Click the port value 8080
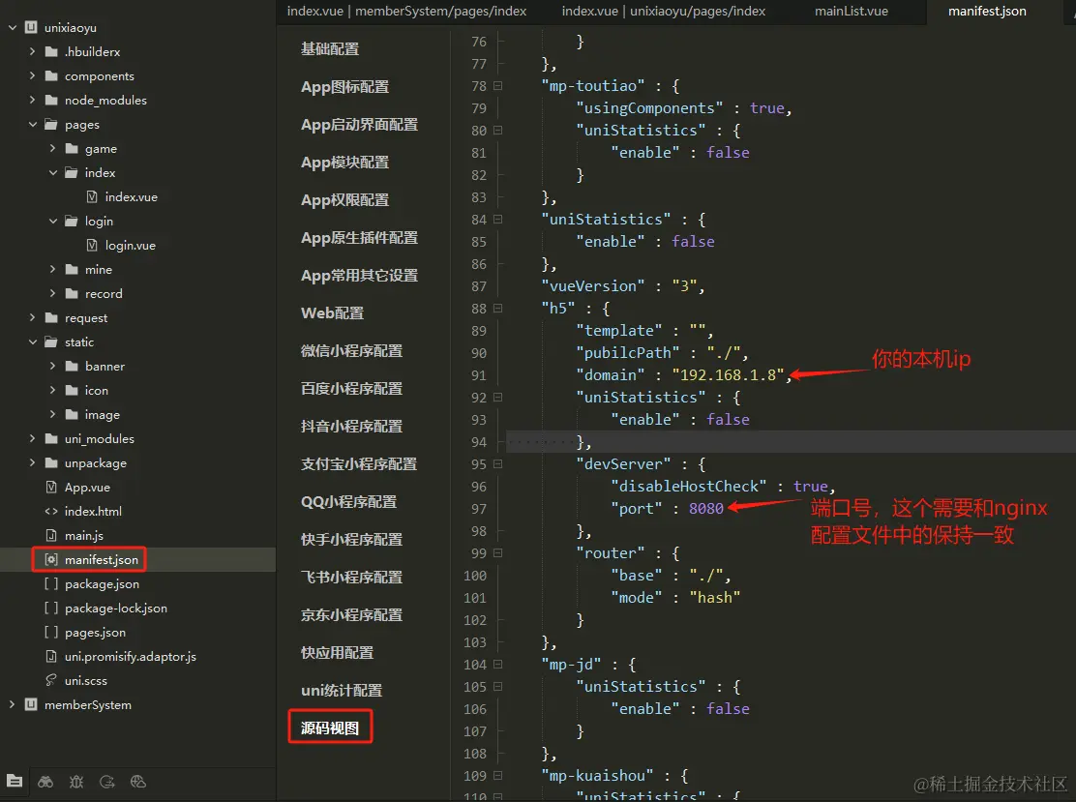 (706, 508)
